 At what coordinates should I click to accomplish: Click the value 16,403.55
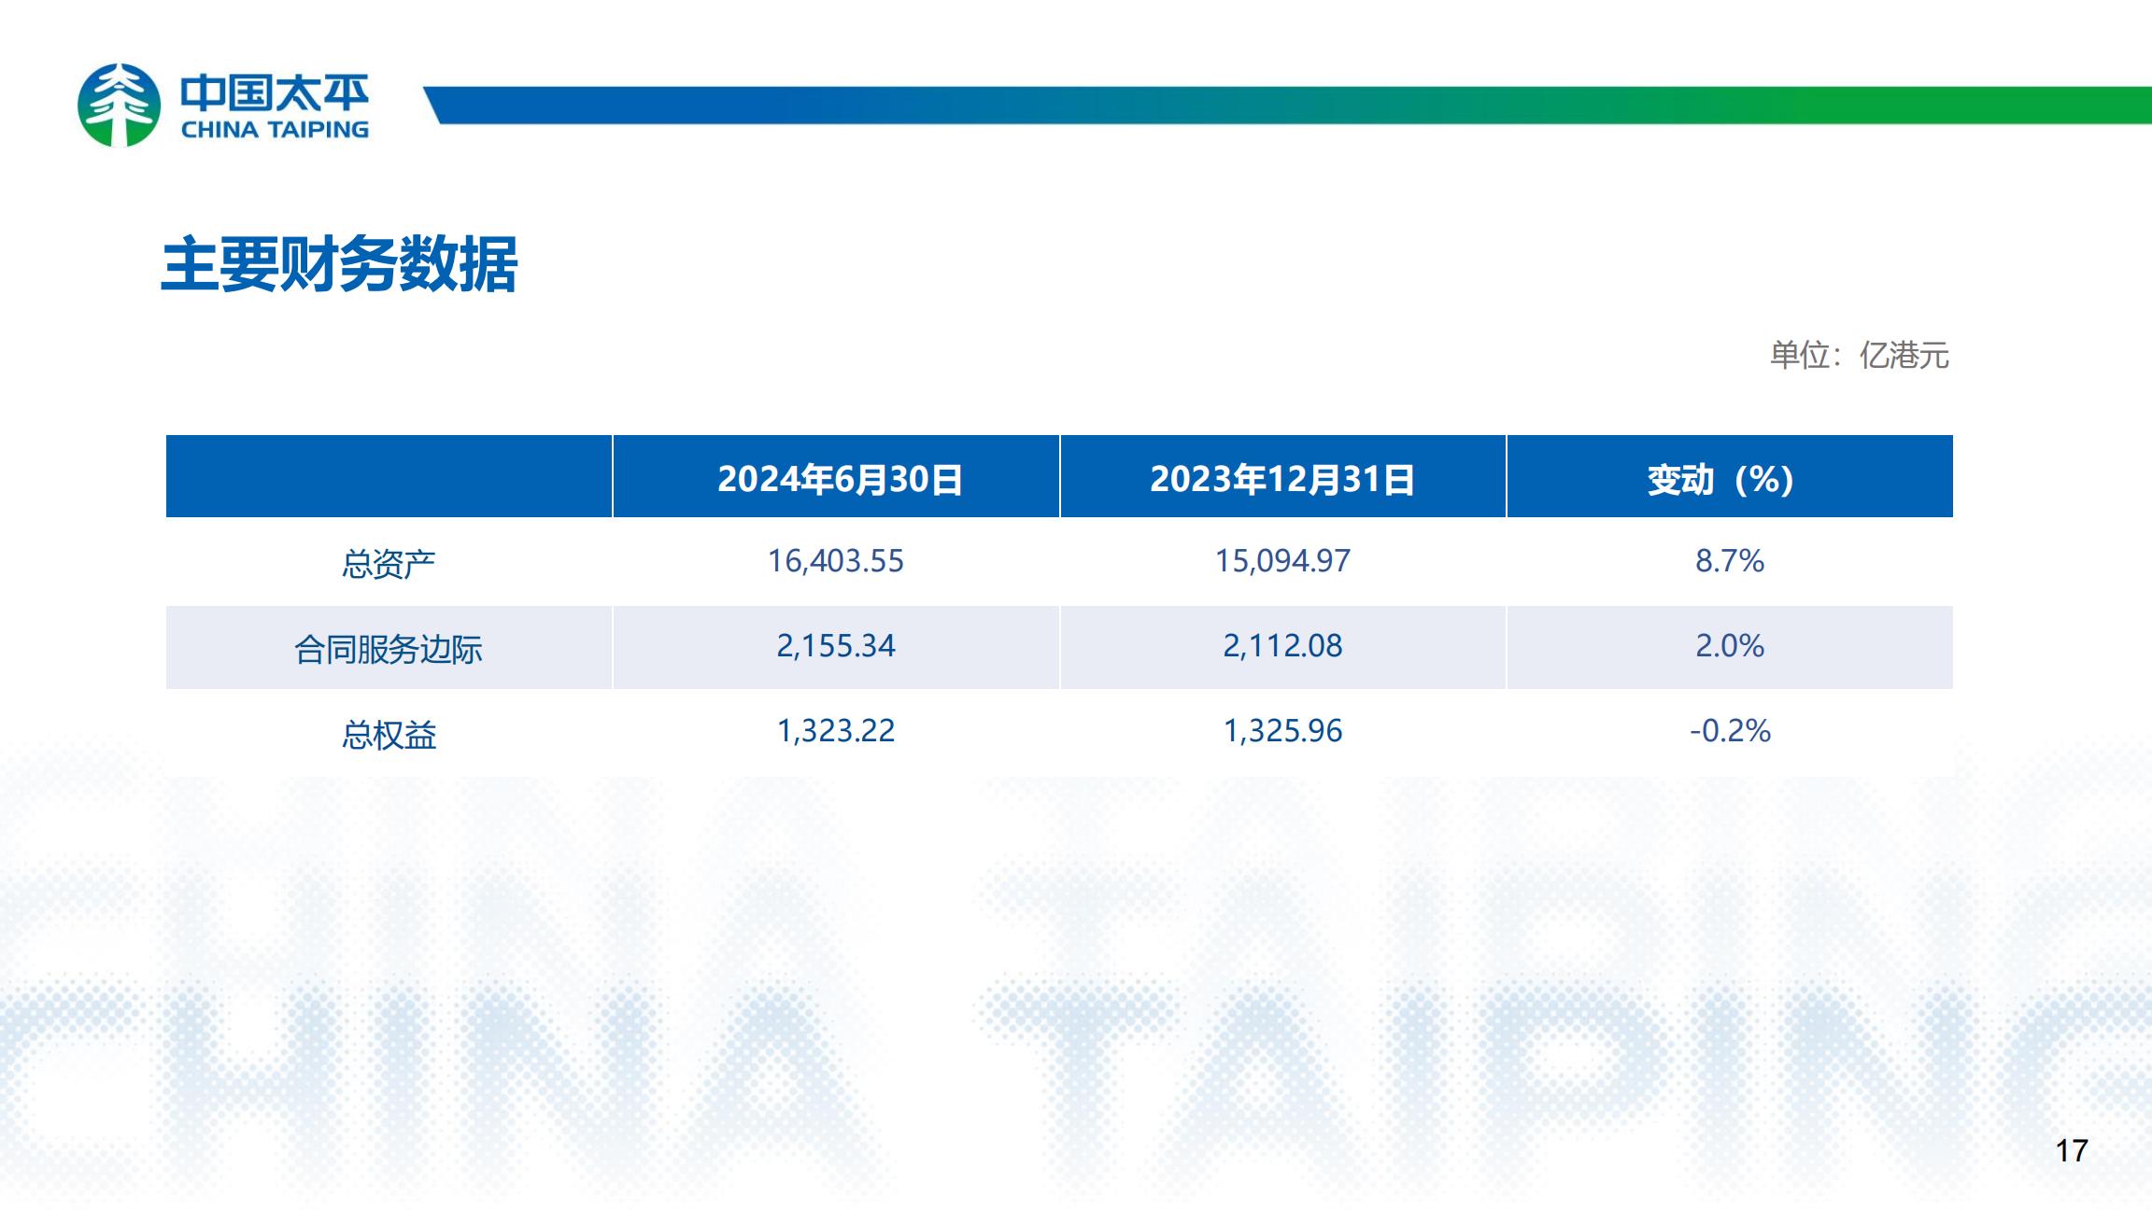click(836, 561)
